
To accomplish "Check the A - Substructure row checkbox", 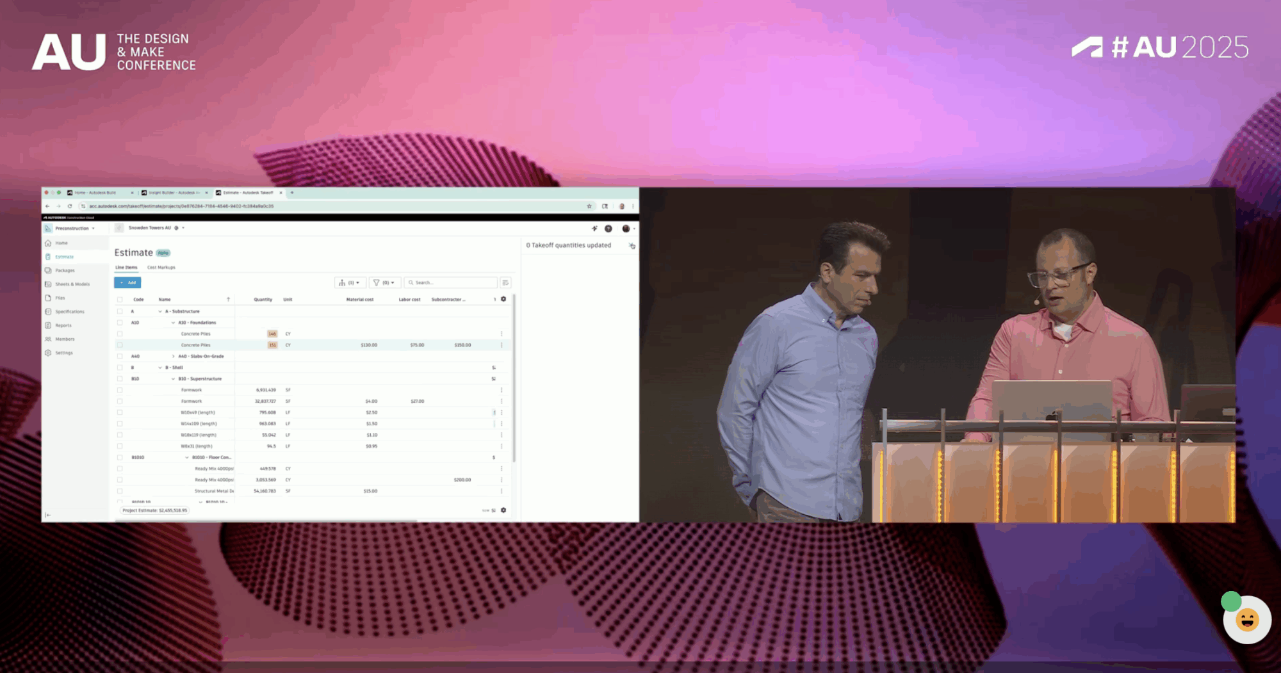I will tap(120, 312).
